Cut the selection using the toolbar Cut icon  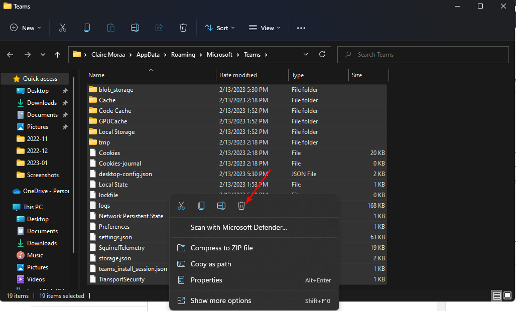(62, 28)
